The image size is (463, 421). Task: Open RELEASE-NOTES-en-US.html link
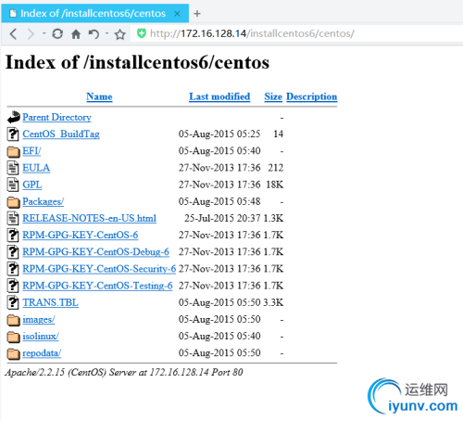pos(90,218)
